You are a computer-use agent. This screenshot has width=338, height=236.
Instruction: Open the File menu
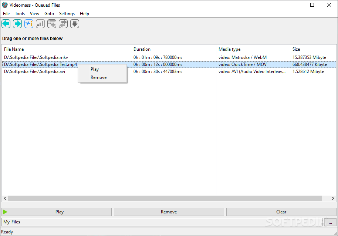point(6,14)
